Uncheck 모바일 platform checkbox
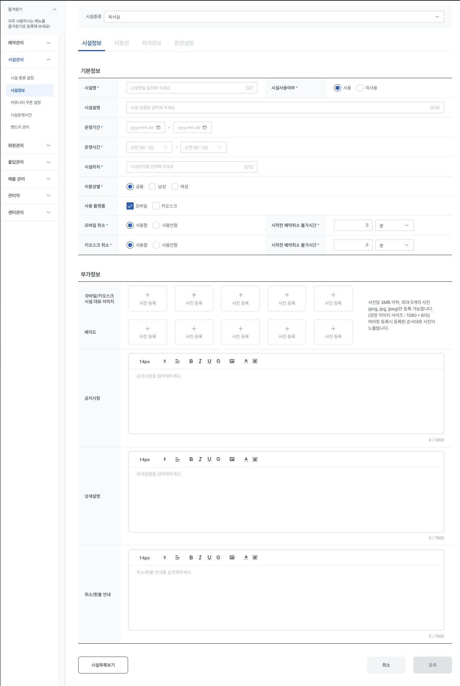The height and width of the screenshot is (686, 460). (x=130, y=206)
